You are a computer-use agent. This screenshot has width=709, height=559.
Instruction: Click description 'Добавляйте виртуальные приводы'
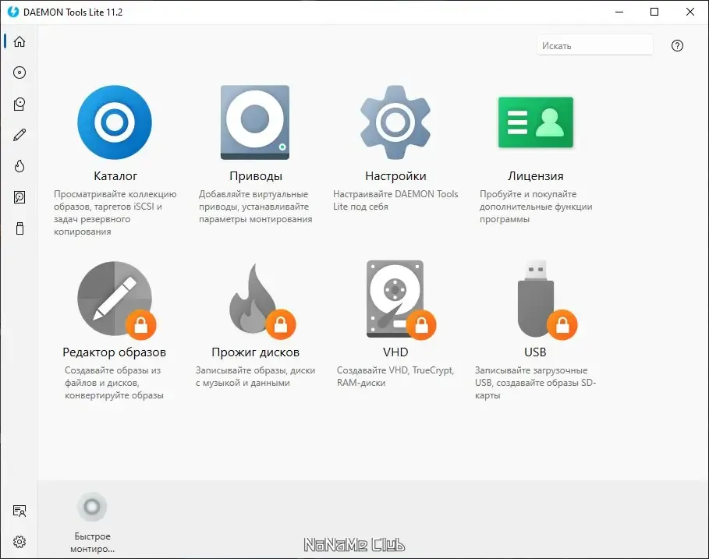256,207
